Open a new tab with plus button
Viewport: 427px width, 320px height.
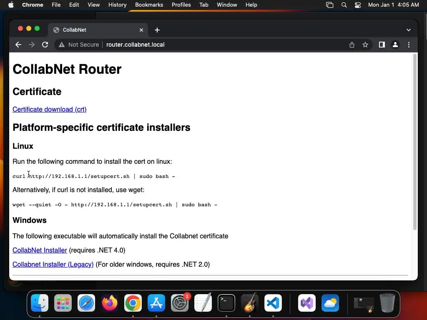point(157,30)
